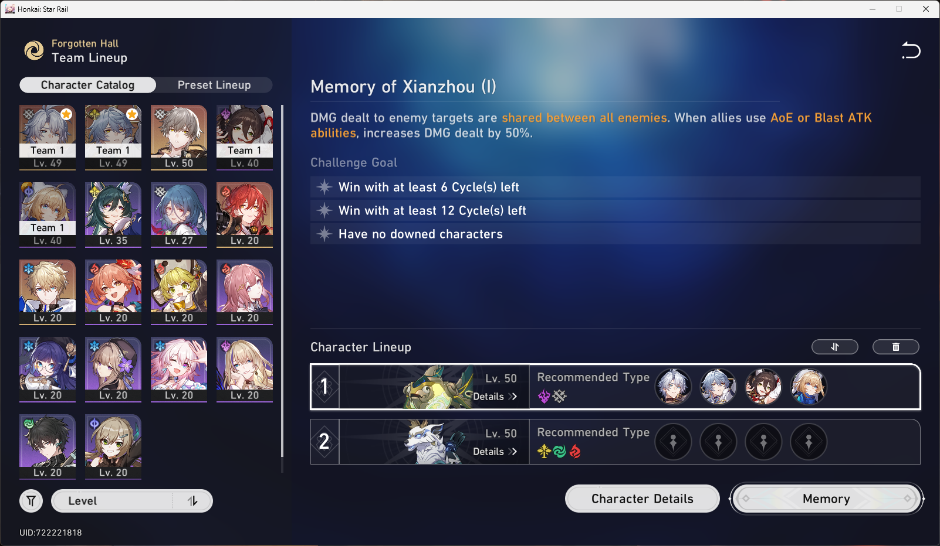Click the back arrow return icon
This screenshot has height=546, width=940.
pyautogui.click(x=911, y=50)
